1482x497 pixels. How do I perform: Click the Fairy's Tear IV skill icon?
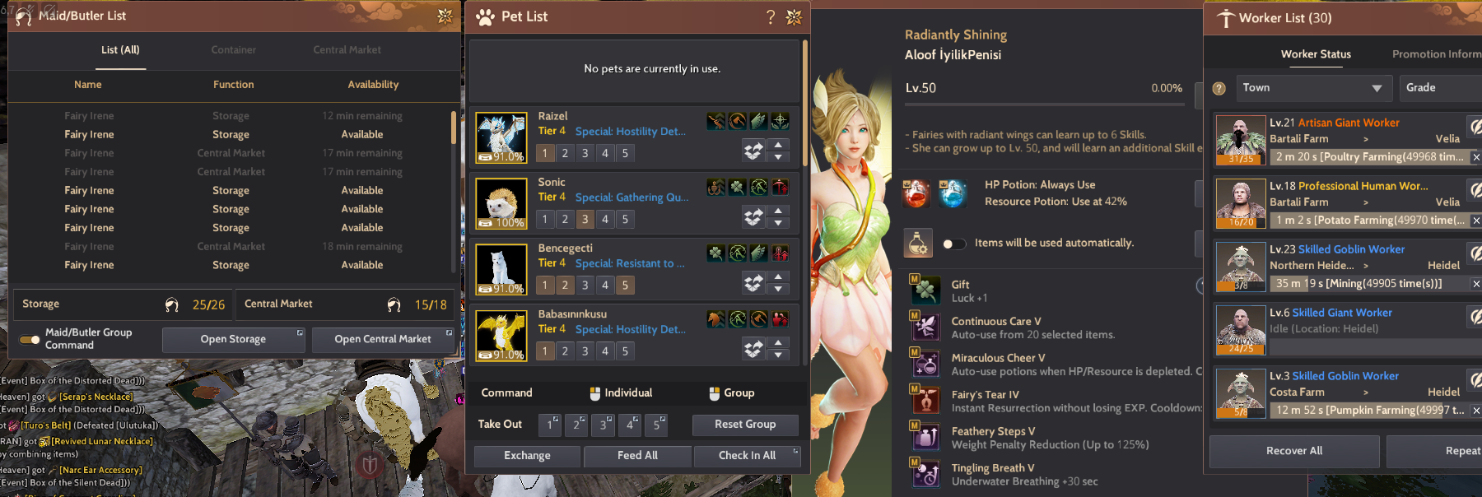[x=925, y=400]
